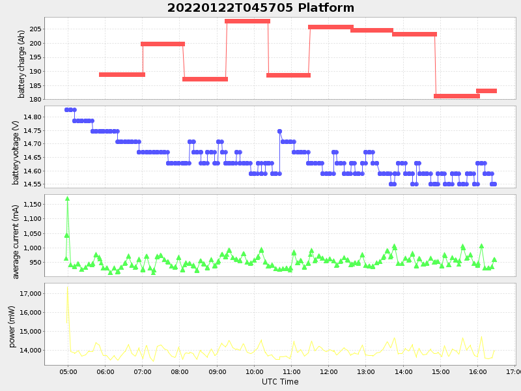The image size is (521, 391).
Task: Click the yellow power spike near 05:00
Action: [x=67, y=291]
